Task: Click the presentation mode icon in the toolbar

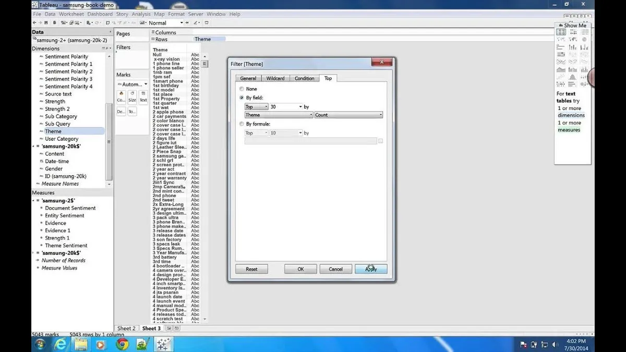Action: coord(207,23)
